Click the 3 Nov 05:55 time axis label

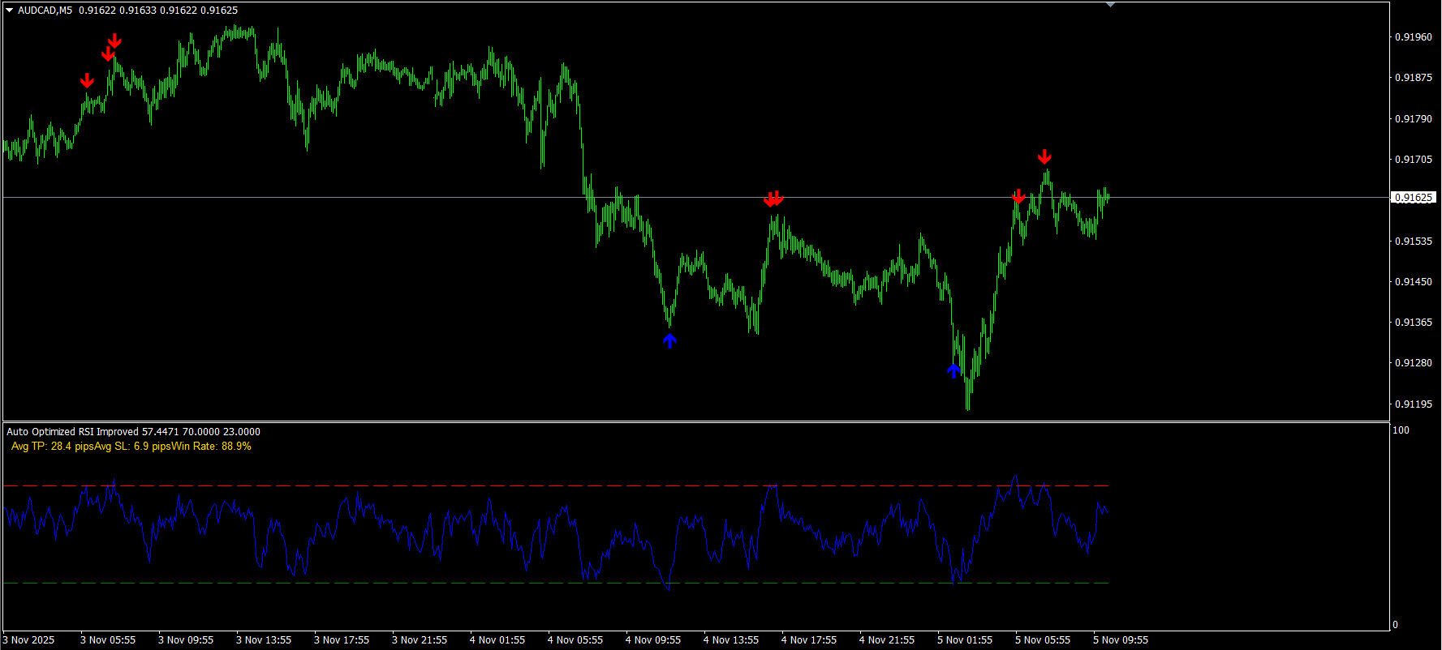pos(108,640)
